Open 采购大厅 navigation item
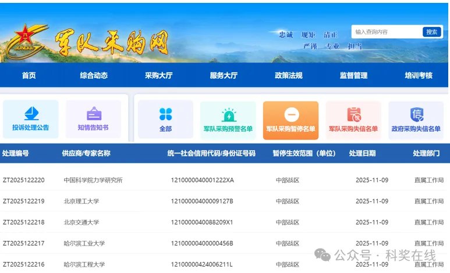This screenshot has width=450, height=273. point(159,75)
